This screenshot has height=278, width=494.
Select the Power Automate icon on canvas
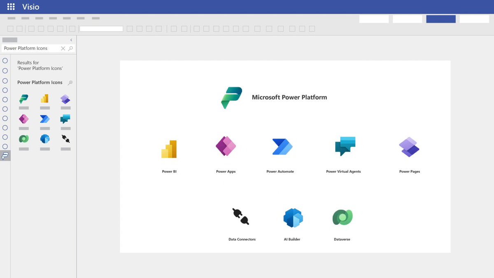(282, 147)
